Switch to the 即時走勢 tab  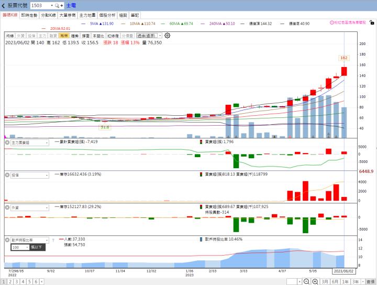(29, 16)
